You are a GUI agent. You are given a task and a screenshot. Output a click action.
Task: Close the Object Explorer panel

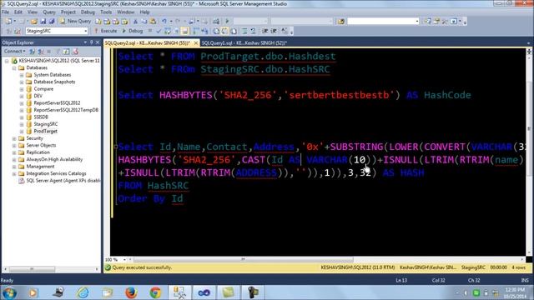click(98, 42)
